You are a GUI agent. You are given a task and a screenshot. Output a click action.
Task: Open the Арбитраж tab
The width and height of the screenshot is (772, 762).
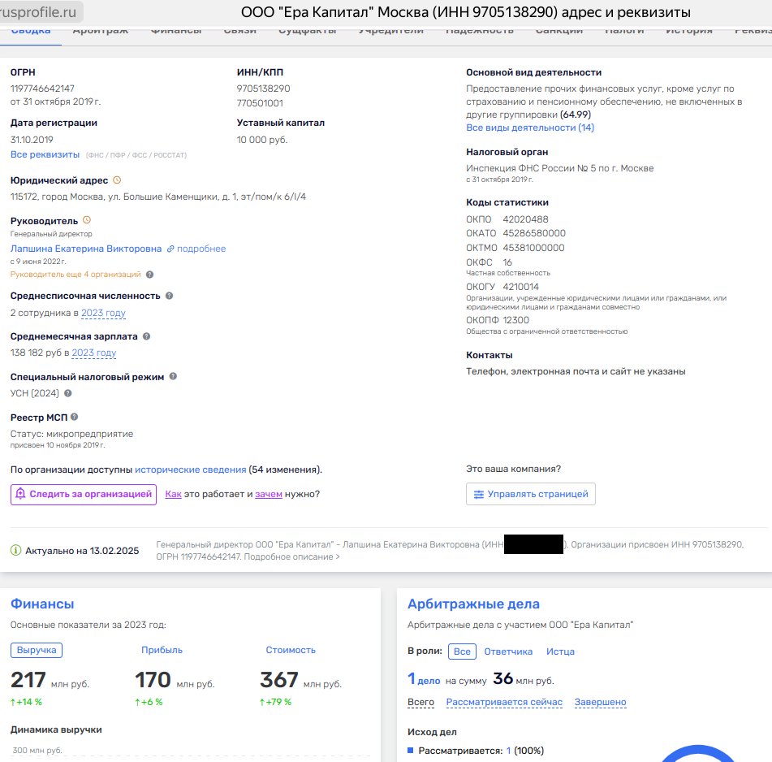[x=101, y=32]
